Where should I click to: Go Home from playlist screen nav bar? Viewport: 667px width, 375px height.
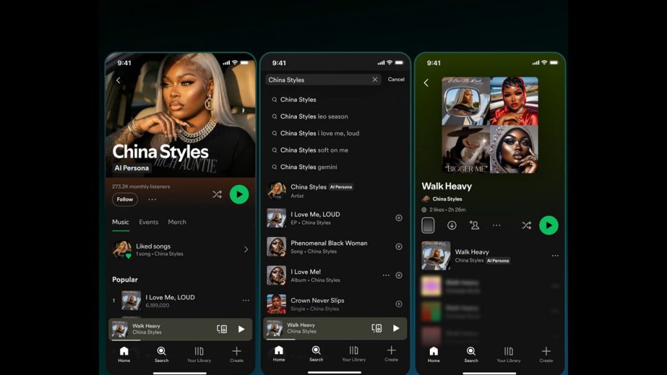(433, 354)
